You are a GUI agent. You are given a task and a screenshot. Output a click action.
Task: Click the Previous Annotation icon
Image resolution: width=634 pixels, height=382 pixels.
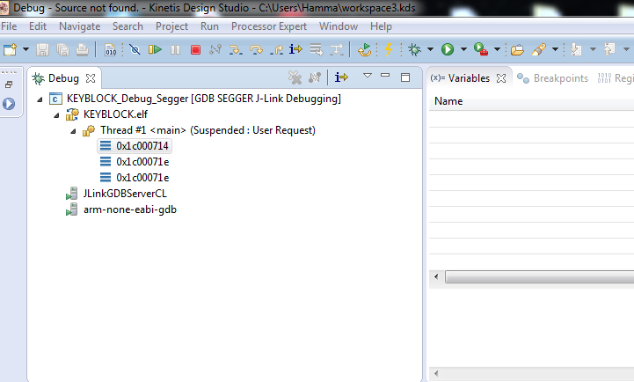click(609, 49)
